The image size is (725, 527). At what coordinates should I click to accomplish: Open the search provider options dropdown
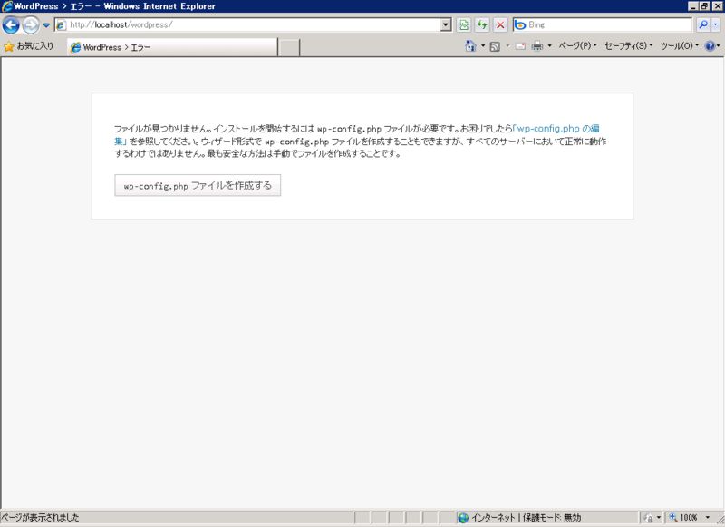[x=714, y=25]
